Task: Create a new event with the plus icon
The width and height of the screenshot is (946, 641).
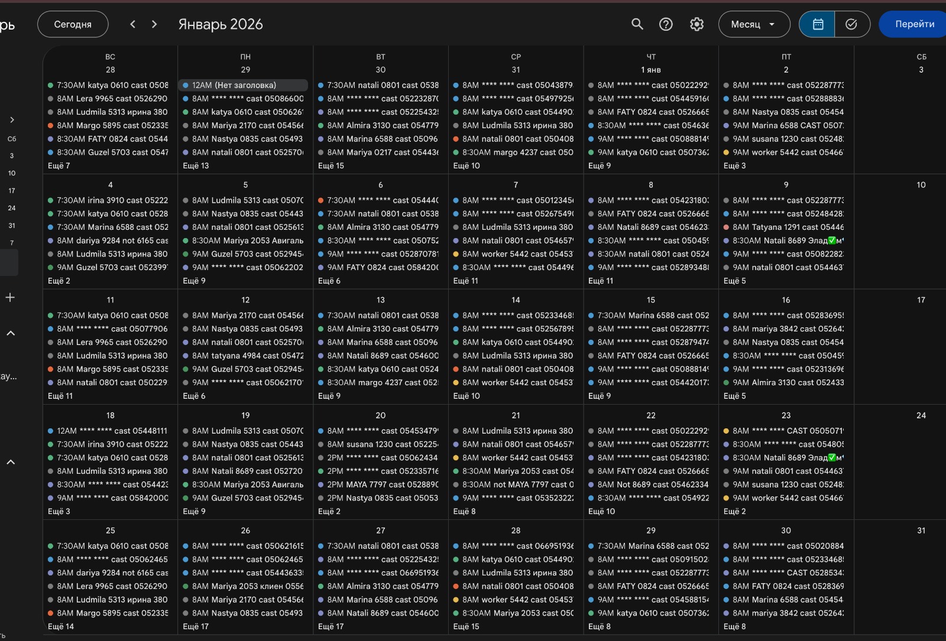Action: click(x=10, y=297)
